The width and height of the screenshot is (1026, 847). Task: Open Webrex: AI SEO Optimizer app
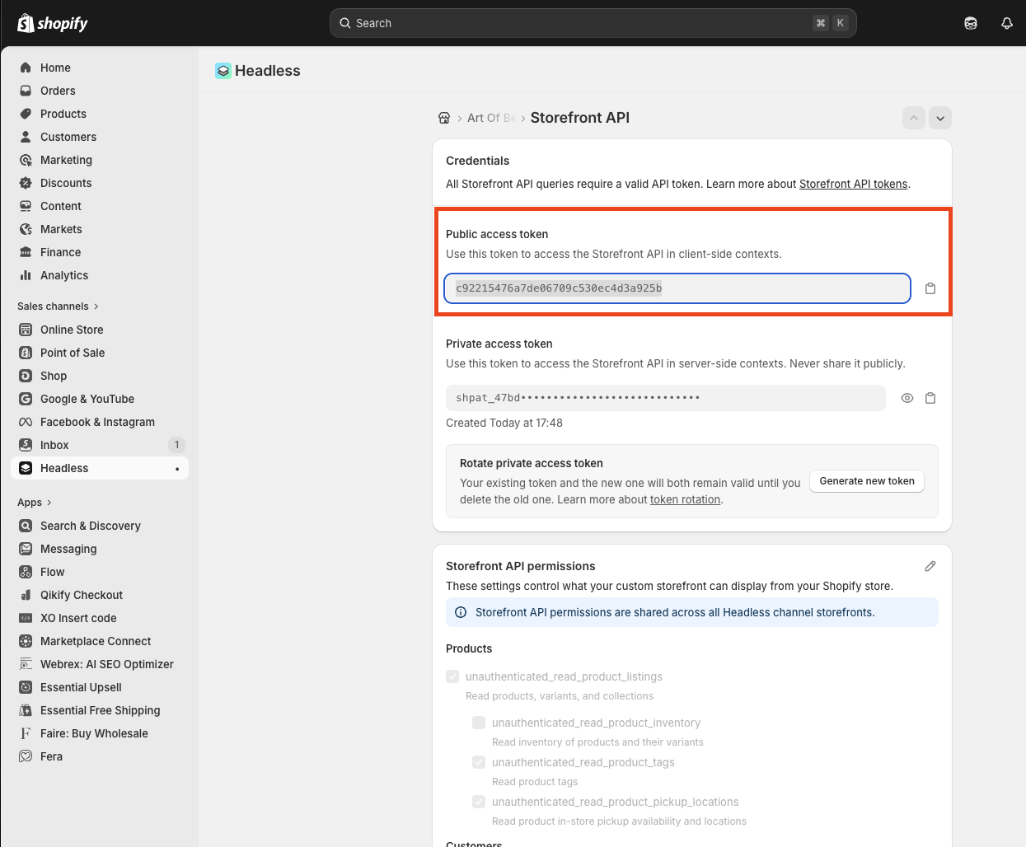tap(100, 664)
